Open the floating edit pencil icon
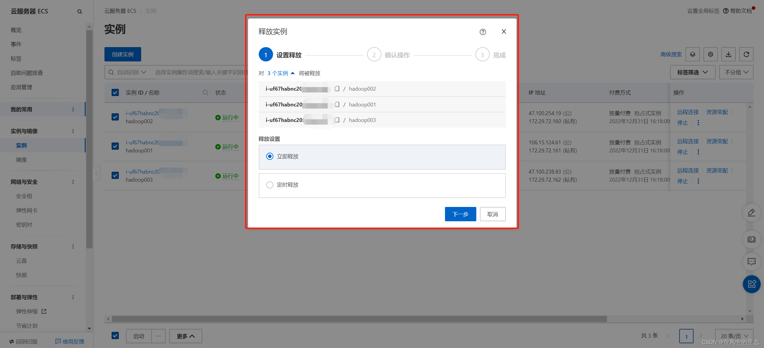 click(751, 213)
